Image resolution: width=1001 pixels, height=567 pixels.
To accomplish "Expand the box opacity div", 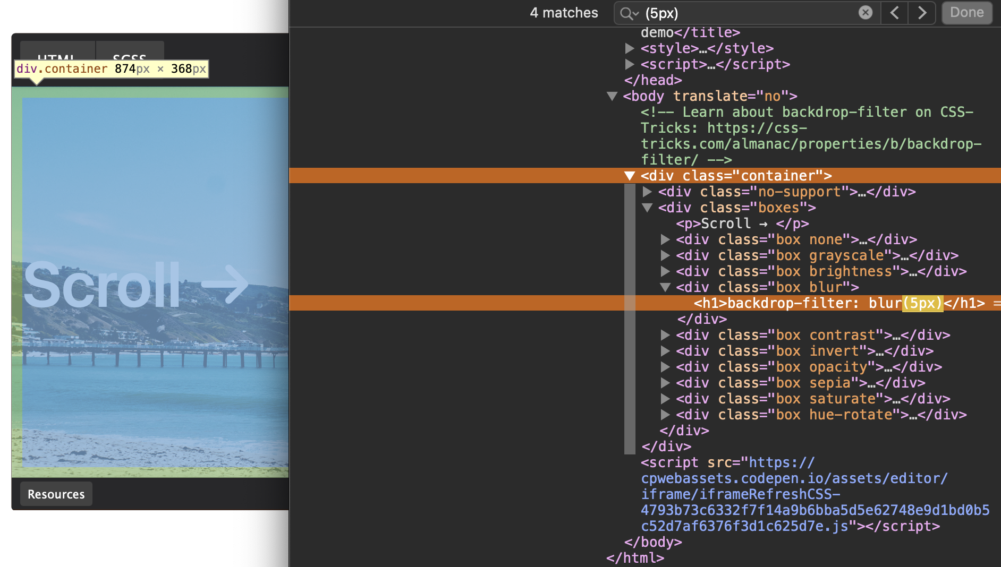I will click(665, 367).
